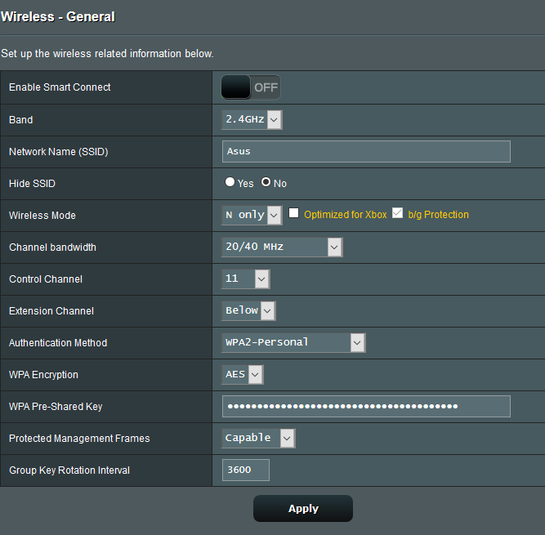Viewport: 545px width, 535px height.
Task: Click the Control Channel label
Action: tap(46, 279)
